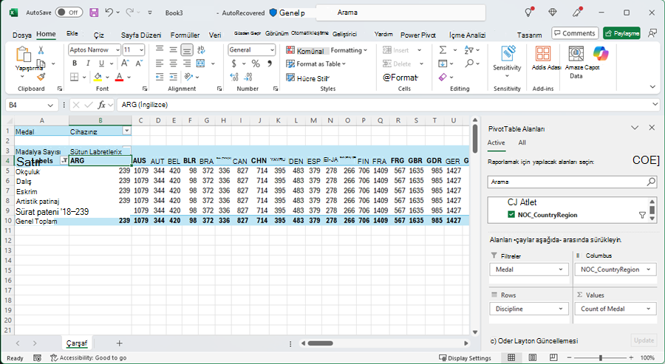This screenshot has height=364, width=665.
Task: Open the Sayfa Düzeni ribbon tab
Action: click(x=141, y=35)
